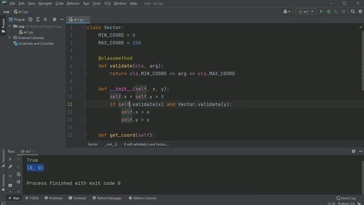Fold the __init__ method at line 9

point(85,89)
